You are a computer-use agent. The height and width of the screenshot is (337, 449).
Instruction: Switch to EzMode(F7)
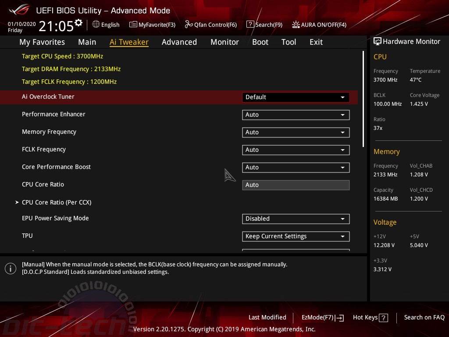[x=323, y=318]
